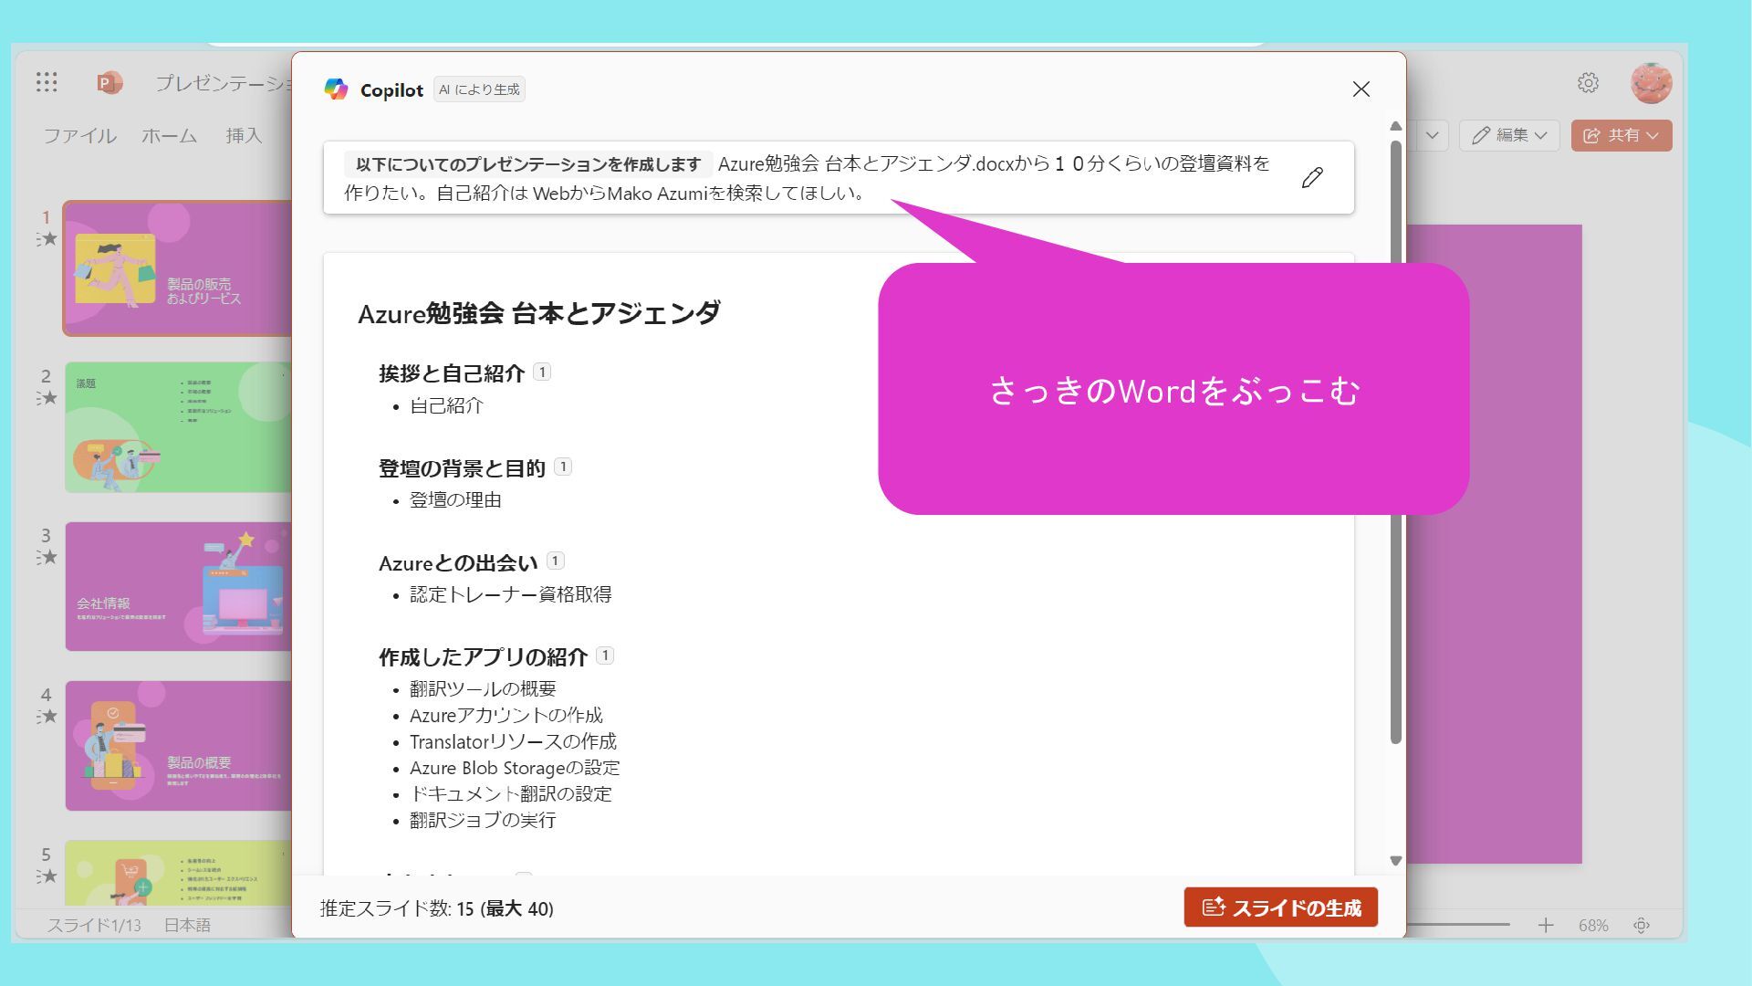This screenshot has height=986, width=1752.
Task: Select slide 2 議題 thumbnail
Action: coord(178,427)
